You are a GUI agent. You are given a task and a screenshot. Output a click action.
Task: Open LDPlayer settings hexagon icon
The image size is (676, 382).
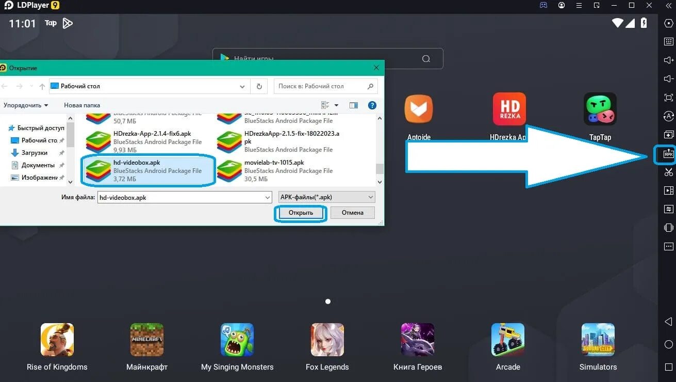669,23
